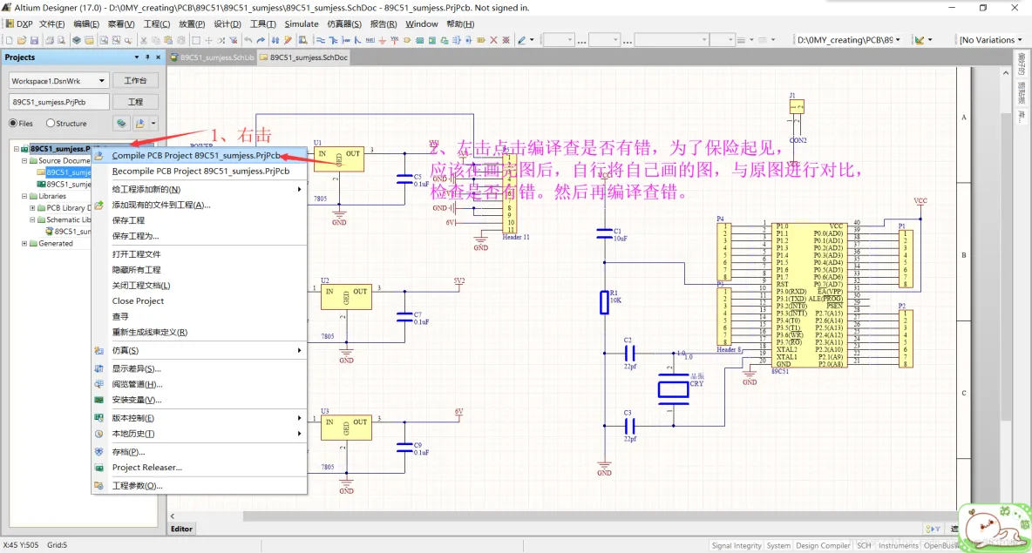Click the Print icon in toolbar
Screen dimensions: 1032x553
click(50, 40)
